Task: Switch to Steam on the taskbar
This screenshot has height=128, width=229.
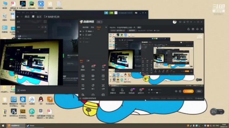Action: (35, 125)
